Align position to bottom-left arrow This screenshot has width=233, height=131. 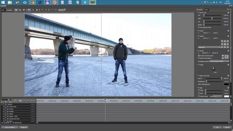[x=222, y=47]
